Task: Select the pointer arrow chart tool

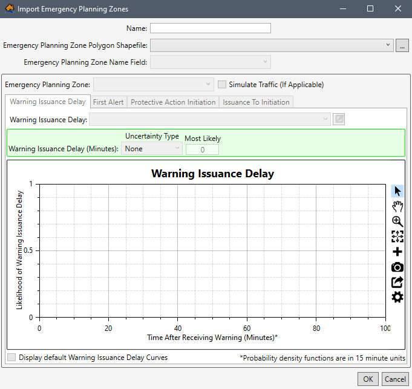Action: tap(397, 191)
